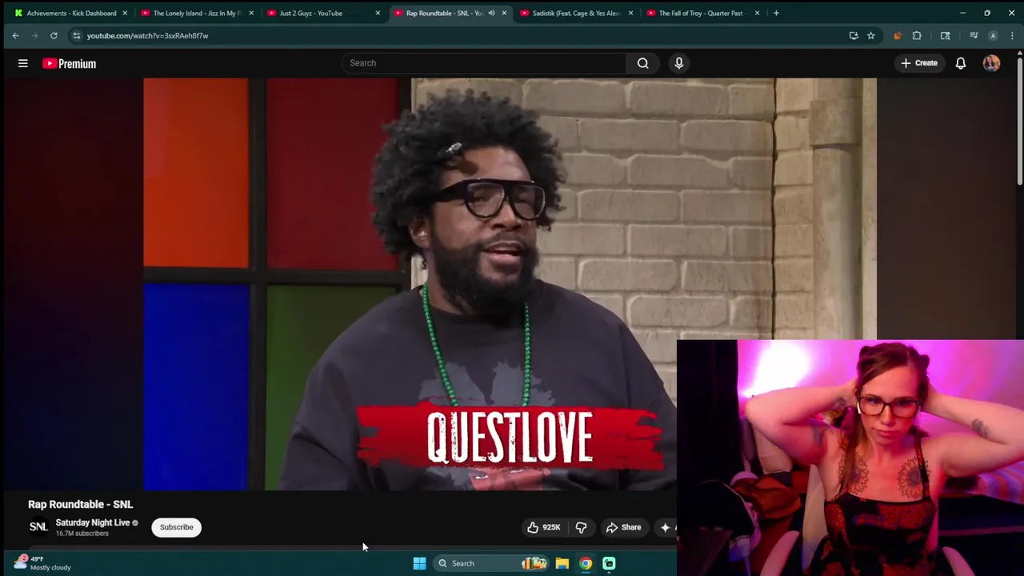This screenshot has width=1024, height=576.
Task: Click the 'Rap Roundtable - SNL' video title
Action: point(81,504)
